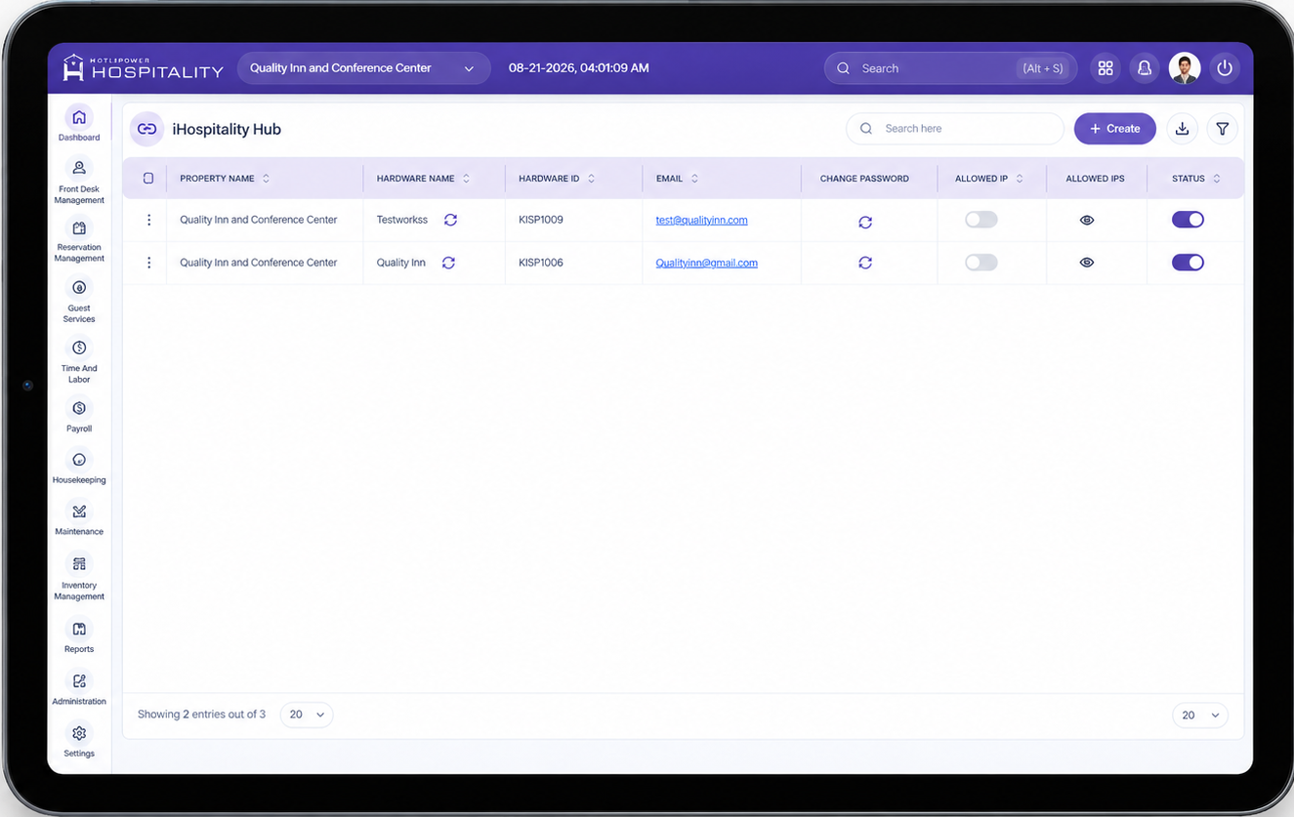Download the hub list via download icon
The height and width of the screenshot is (817, 1294).
[x=1183, y=129]
